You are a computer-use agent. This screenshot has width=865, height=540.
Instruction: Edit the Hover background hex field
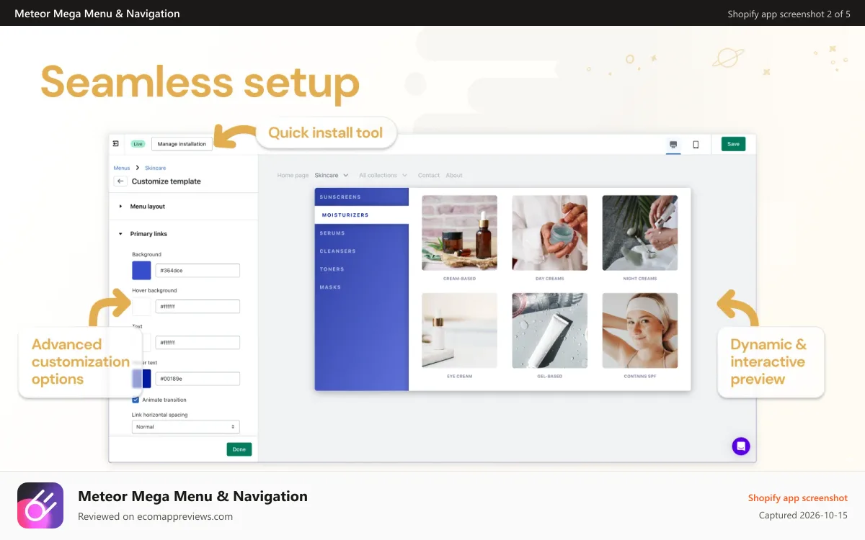coord(198,307)
